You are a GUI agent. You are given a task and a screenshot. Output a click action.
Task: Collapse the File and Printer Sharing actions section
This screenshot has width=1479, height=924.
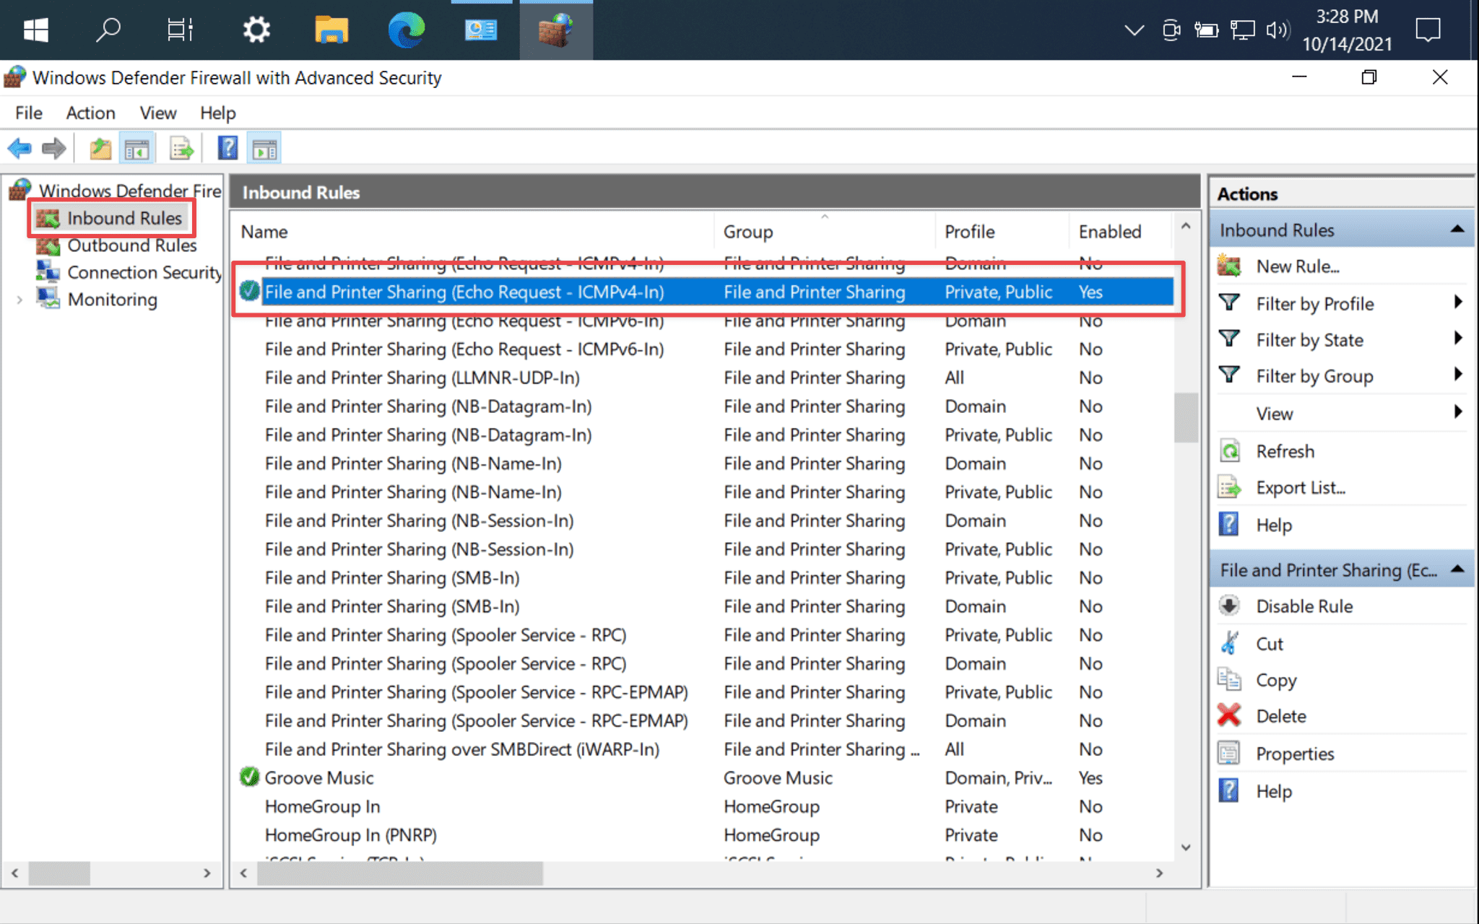coord(1457,570)
